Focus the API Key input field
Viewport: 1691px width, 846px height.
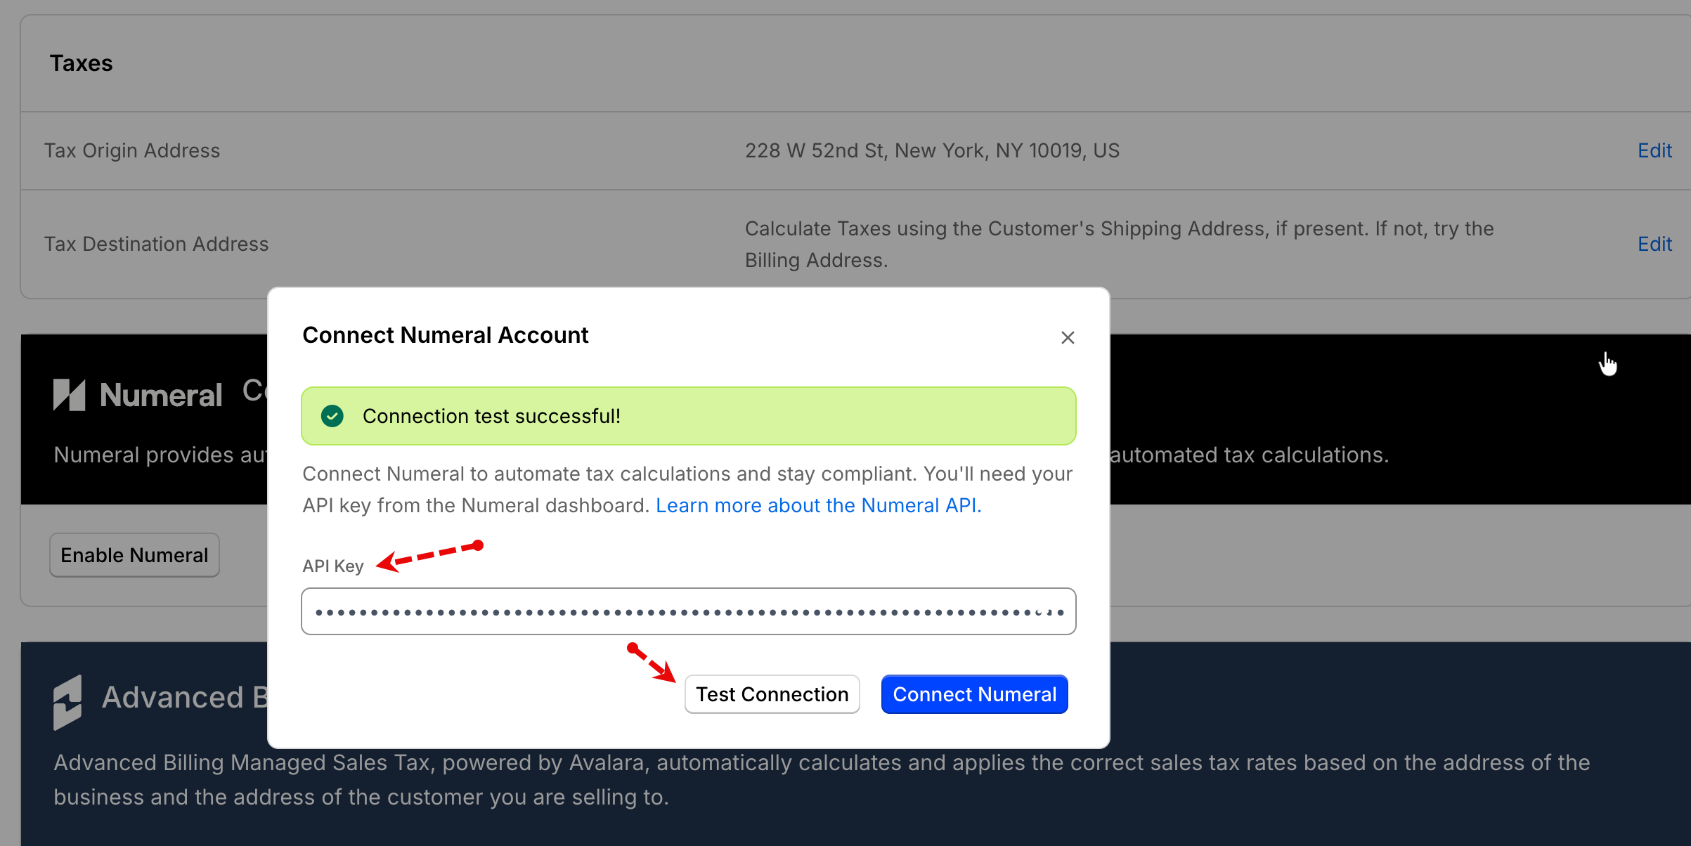pyautogui.click(x=688, y=611)
